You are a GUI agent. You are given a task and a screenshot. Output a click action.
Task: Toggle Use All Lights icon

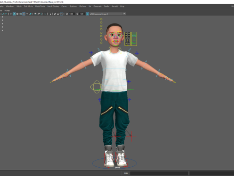[x=27, y=14]
